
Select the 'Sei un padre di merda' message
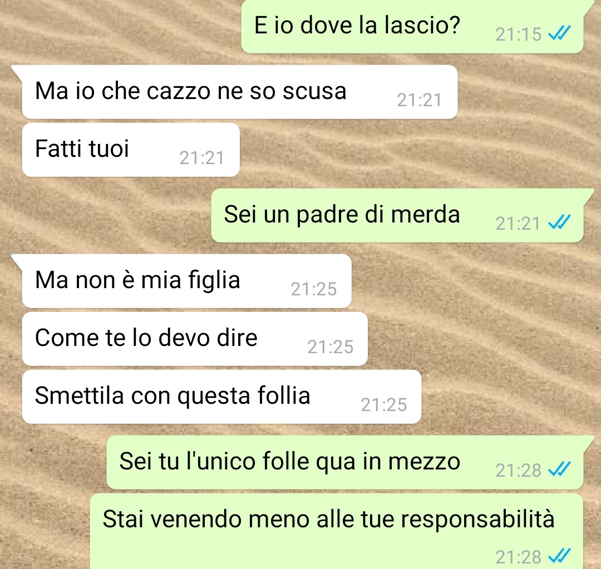point(397,215)
